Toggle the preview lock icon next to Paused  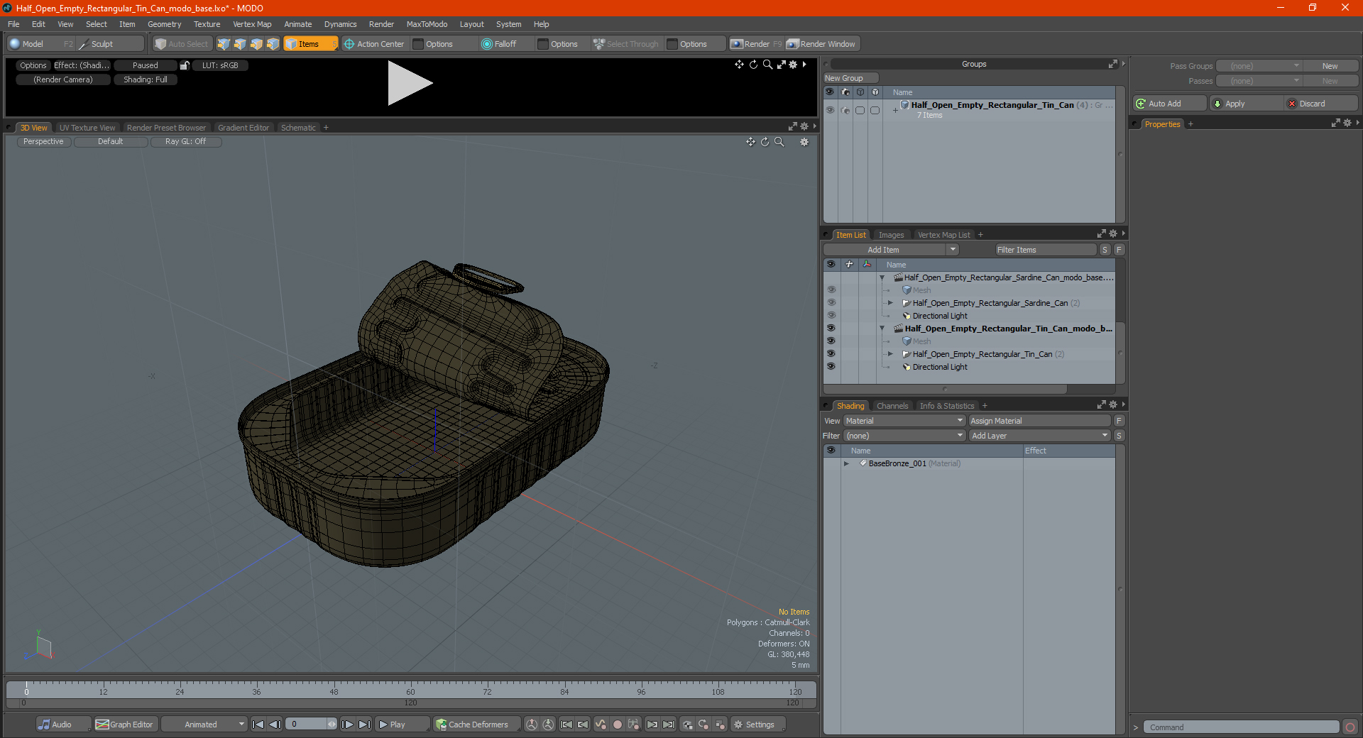185,65
